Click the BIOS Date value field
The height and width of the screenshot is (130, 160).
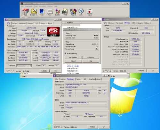[86, 108]
